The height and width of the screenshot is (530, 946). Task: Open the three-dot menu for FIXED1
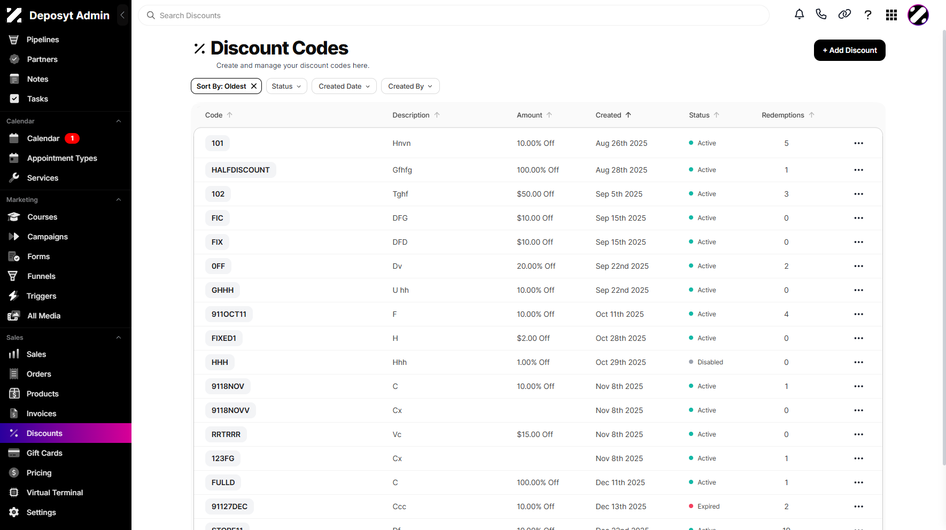coord(859,338)
